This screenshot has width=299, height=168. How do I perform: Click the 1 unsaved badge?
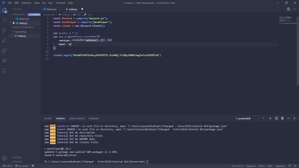pyautogui.click(x=34, y=14)
